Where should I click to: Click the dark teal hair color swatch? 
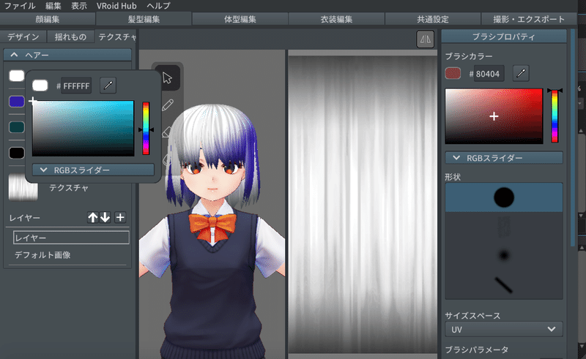tap(16, 127)
